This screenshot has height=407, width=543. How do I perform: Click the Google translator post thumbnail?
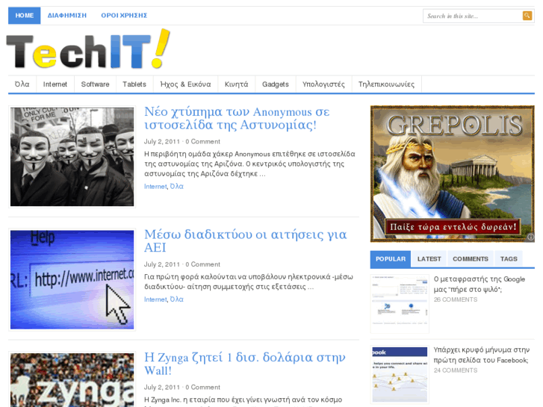[x=400, y=304]
